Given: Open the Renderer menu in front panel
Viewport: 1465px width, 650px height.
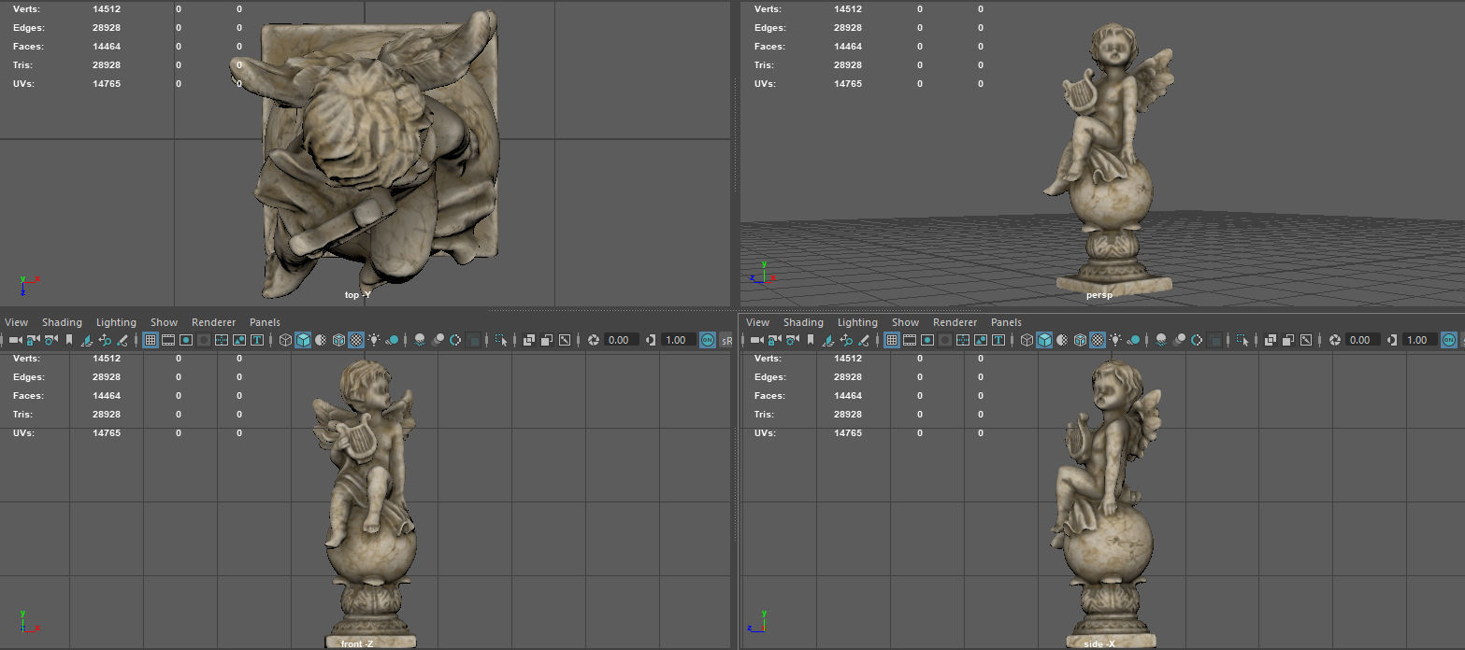Looking at the screenshot, I should 213,322.
